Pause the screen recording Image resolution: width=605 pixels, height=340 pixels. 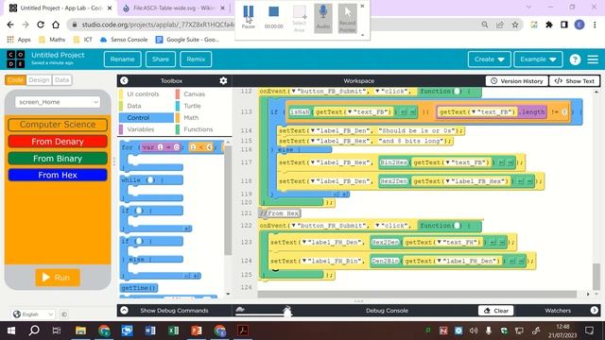pos(248,16)
